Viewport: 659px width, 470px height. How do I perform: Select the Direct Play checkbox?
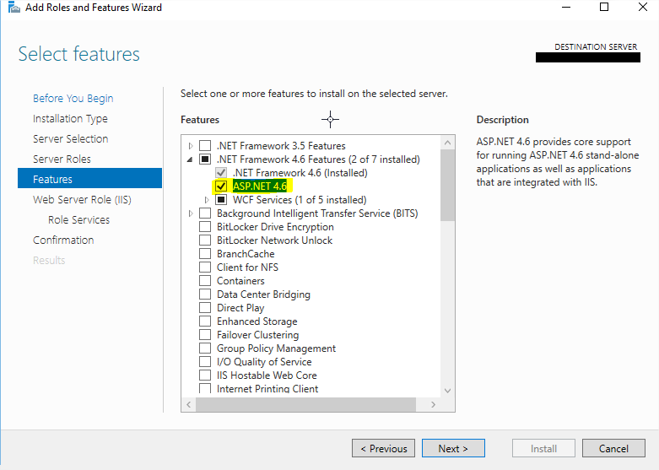205,308
